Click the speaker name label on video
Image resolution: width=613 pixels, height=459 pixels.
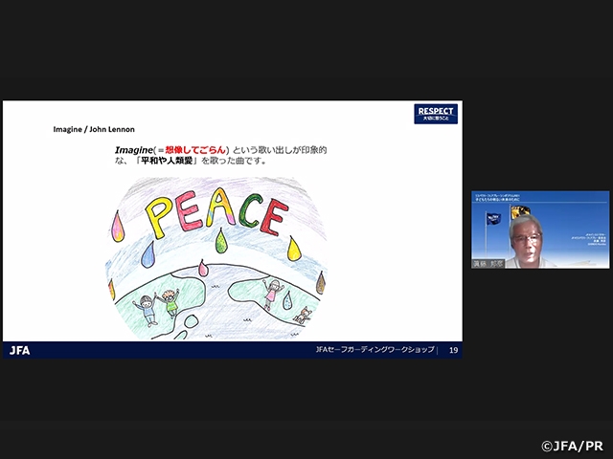tap(487, 261)
